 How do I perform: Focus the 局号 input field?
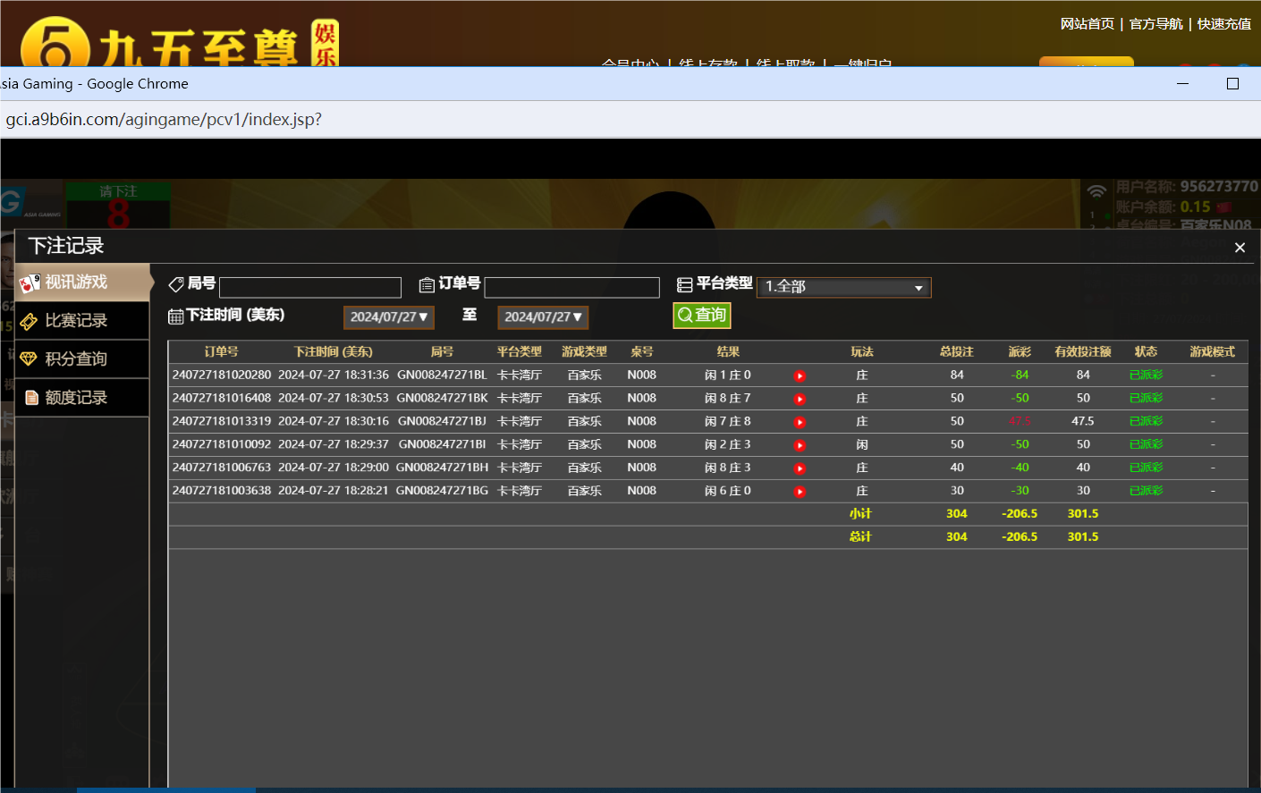pos(310,287)
